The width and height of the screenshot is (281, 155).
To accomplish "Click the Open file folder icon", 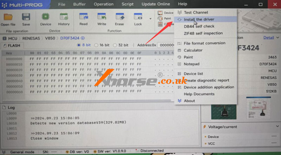I will point(8,17).
